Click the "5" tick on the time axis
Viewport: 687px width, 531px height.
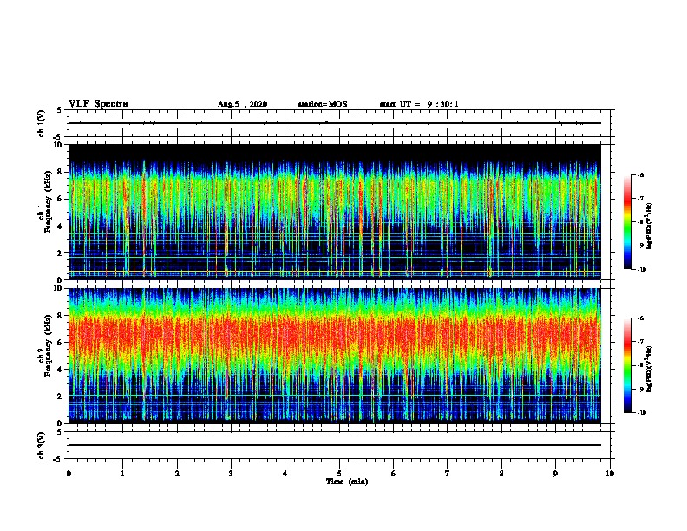pos(339,474)
